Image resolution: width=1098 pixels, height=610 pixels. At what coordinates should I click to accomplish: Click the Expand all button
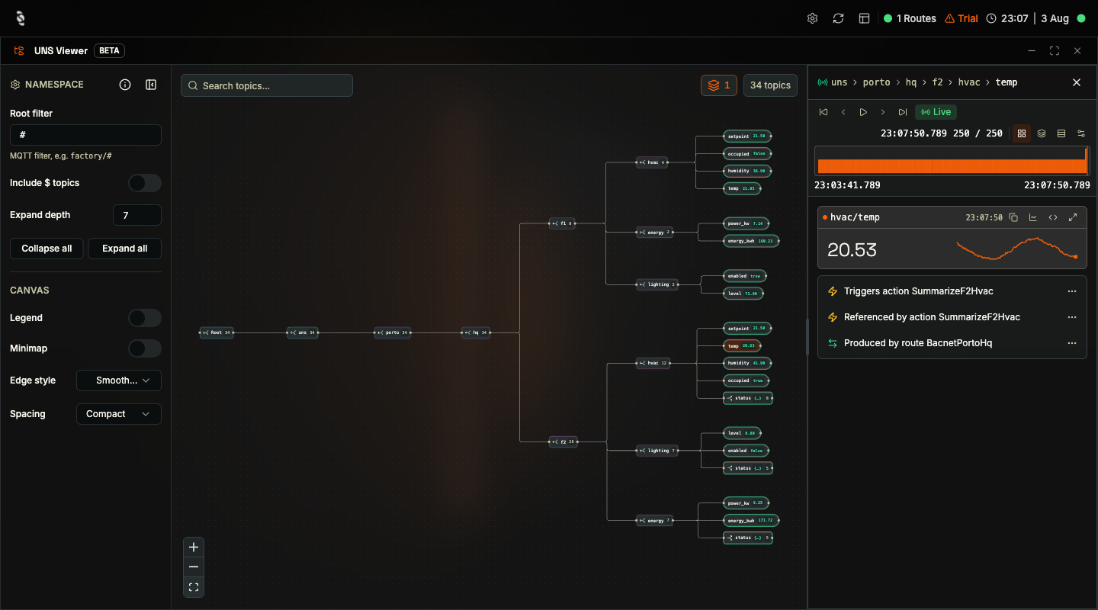[125, 249]
